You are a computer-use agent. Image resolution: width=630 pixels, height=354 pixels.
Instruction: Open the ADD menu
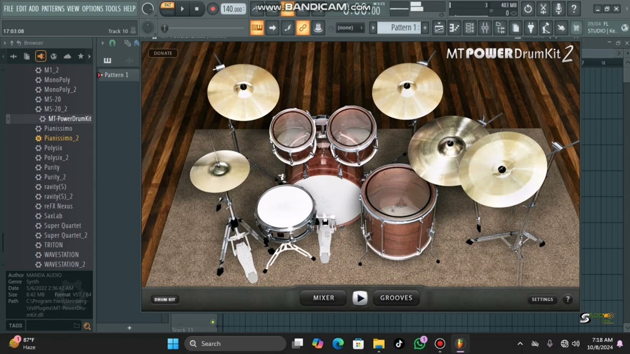(33, 8)
